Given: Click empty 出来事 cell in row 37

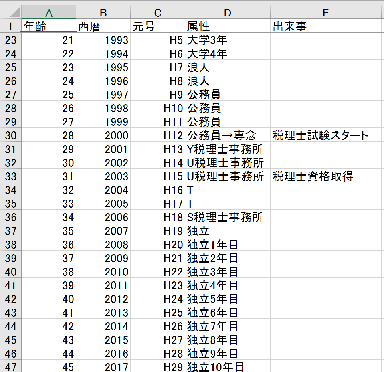Looking at the screenshot, I should 326,230.
